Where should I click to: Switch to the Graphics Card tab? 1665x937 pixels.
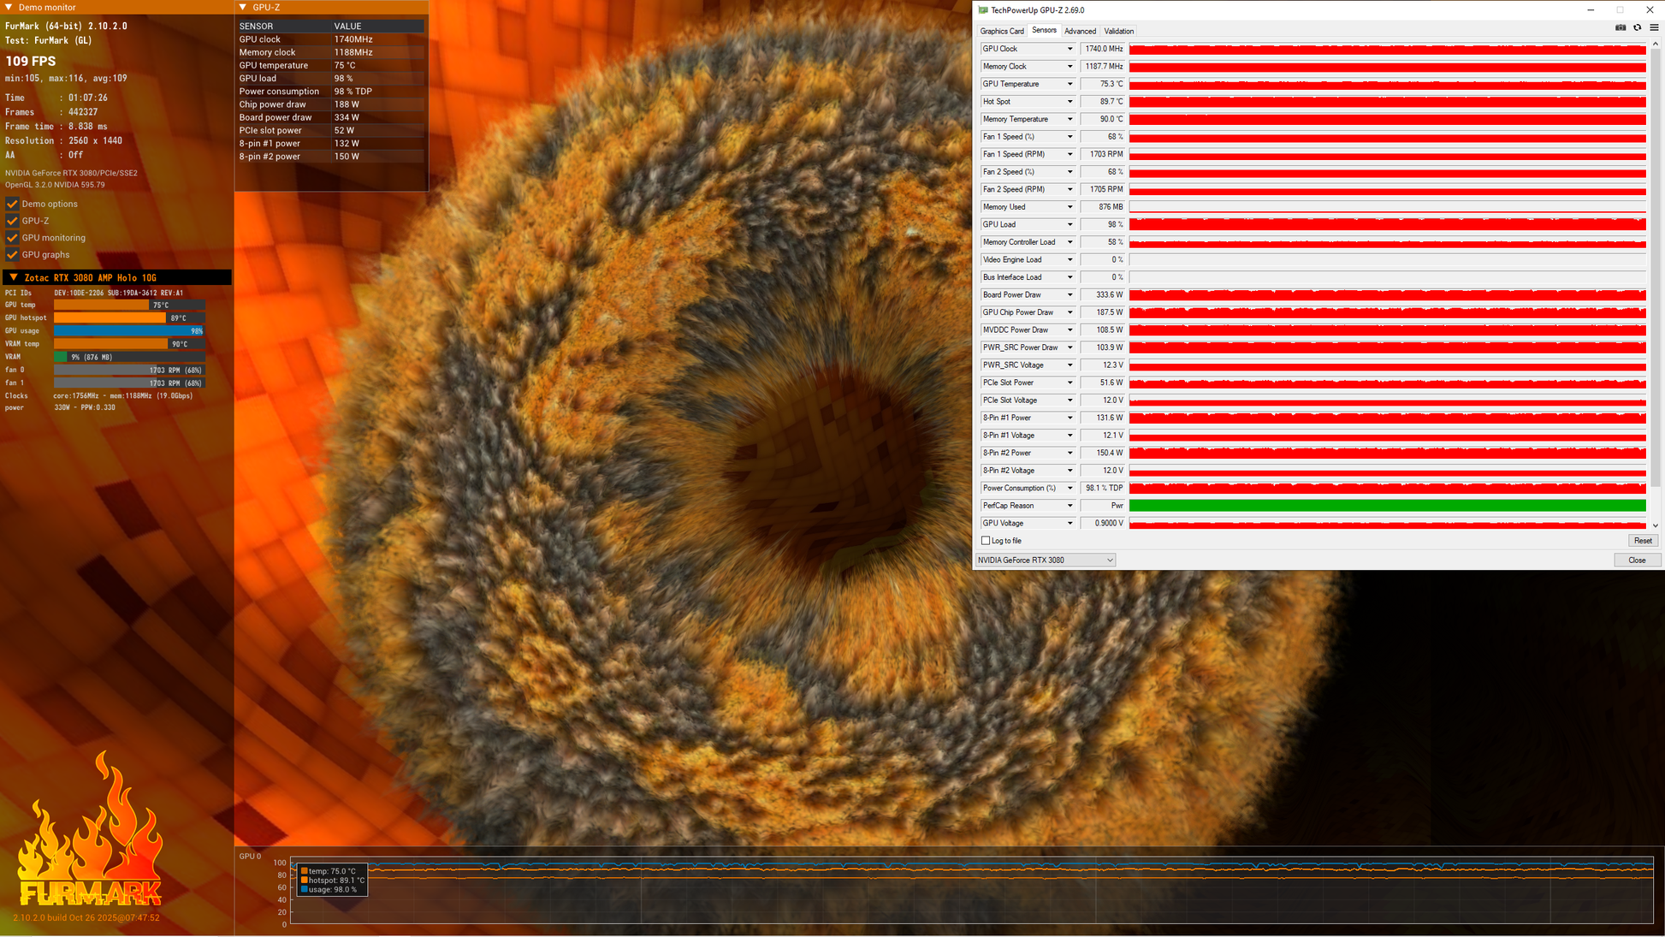point(1001,31)
